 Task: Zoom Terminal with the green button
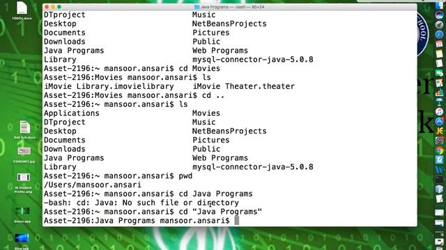click(x=59, y=7)
